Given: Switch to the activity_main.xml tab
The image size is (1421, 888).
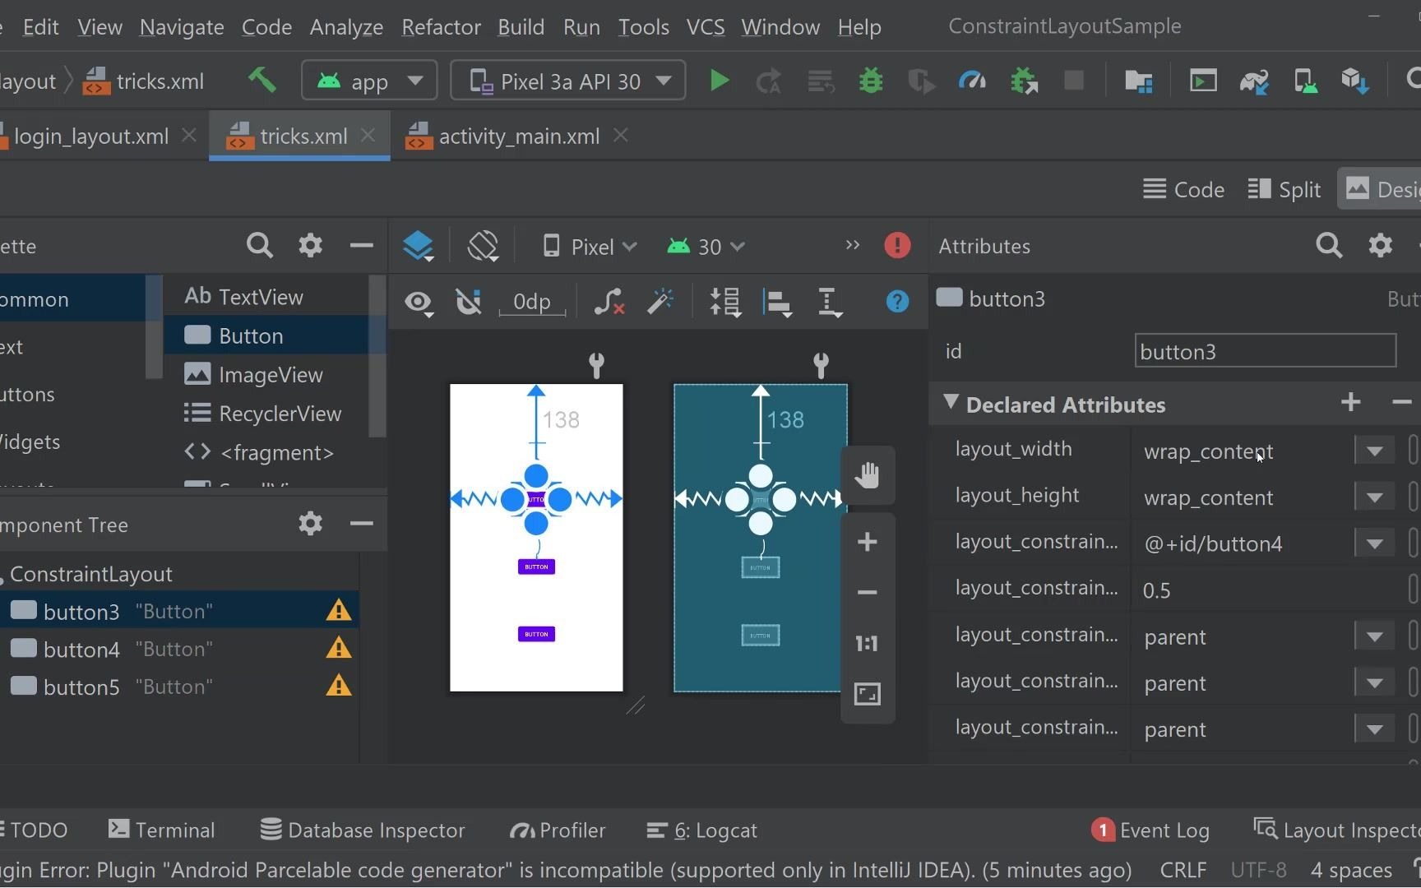Looking at the screenshot, I should point(518,136).
